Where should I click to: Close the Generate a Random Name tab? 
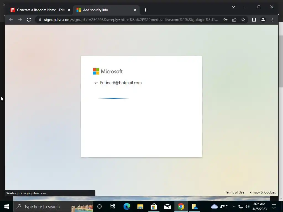point(69,10)
